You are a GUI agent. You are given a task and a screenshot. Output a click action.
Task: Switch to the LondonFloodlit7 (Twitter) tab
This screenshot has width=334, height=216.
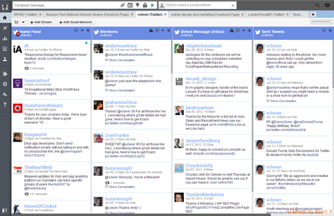pyautogui.click(x=266, y=14)
